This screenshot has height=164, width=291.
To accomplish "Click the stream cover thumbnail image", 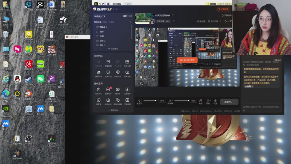I will [145, 18].
